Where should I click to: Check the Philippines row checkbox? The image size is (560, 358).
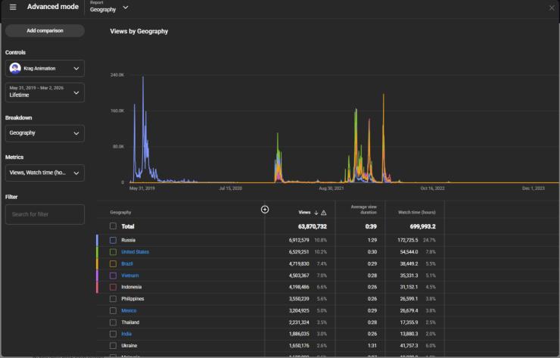pyautogui.click(x=113, y=299)
